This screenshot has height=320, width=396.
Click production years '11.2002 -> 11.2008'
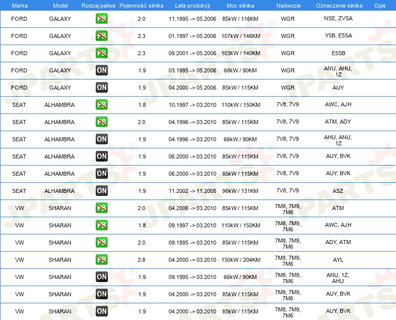tap(192, 191)
